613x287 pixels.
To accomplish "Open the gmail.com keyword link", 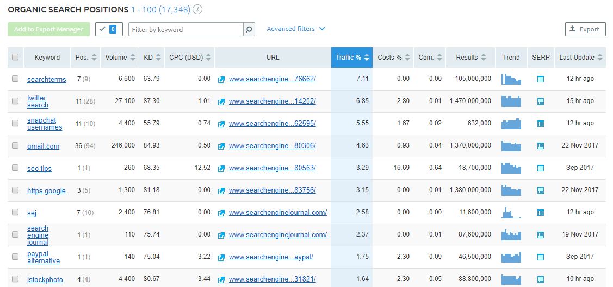I will [43, 146].
